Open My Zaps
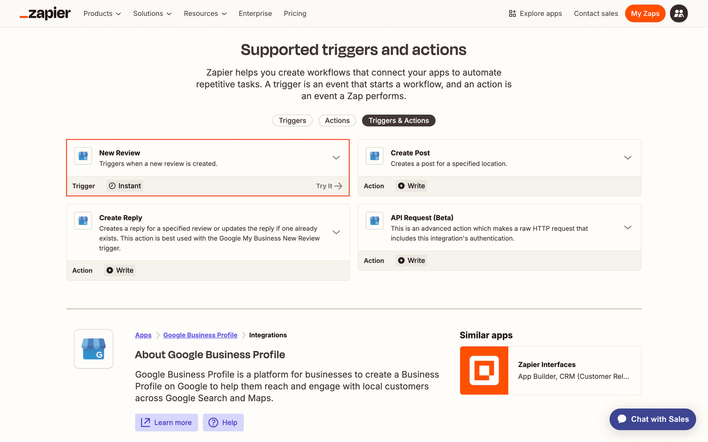 coord(645,13)
